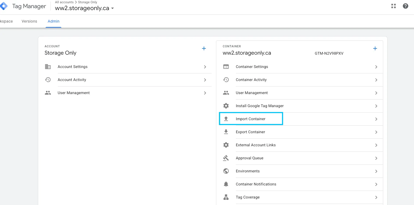Screen dimensions: 414x205
Task: Create a new container with the plus icon
Action: [x=375, y=48]
